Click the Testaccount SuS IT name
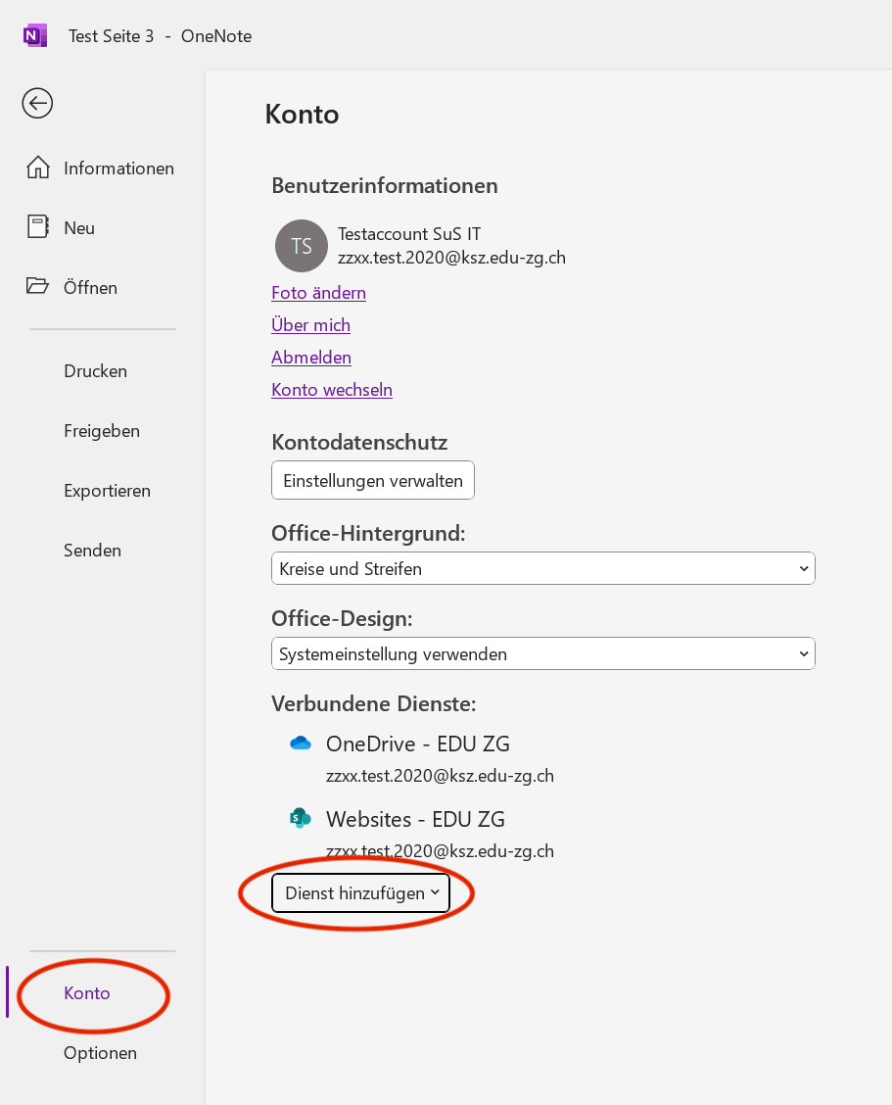Viewport: 892px width, 1105px height. [x=409, y=233]
